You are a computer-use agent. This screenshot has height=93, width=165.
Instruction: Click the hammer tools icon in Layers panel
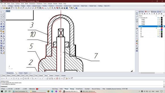159,14
